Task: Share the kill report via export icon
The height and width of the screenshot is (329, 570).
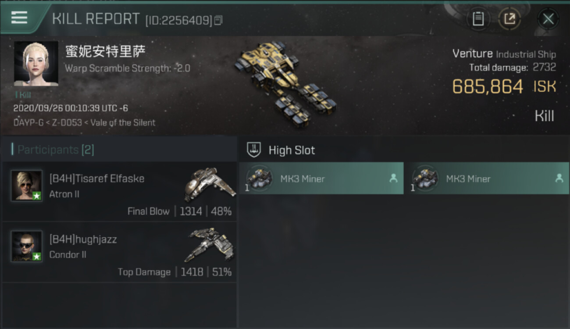Action: click(509, 19)
